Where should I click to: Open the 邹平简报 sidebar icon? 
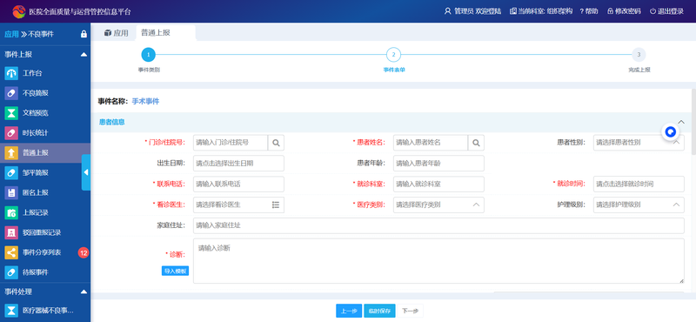pos(11,173)
